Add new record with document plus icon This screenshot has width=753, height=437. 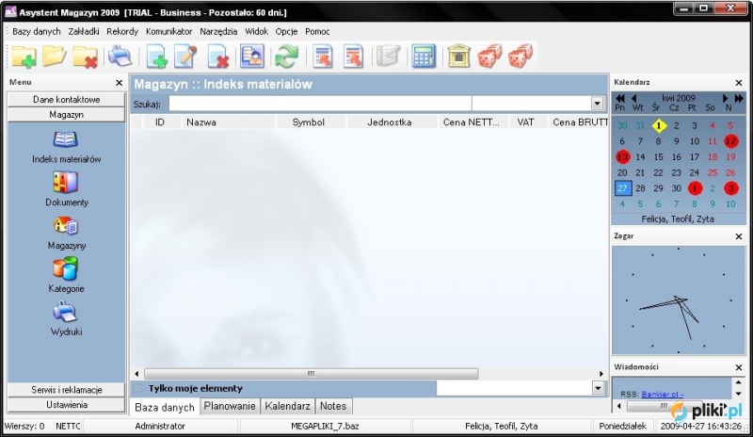156,57
